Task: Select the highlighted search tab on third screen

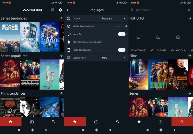Action: tap(182, 122)
